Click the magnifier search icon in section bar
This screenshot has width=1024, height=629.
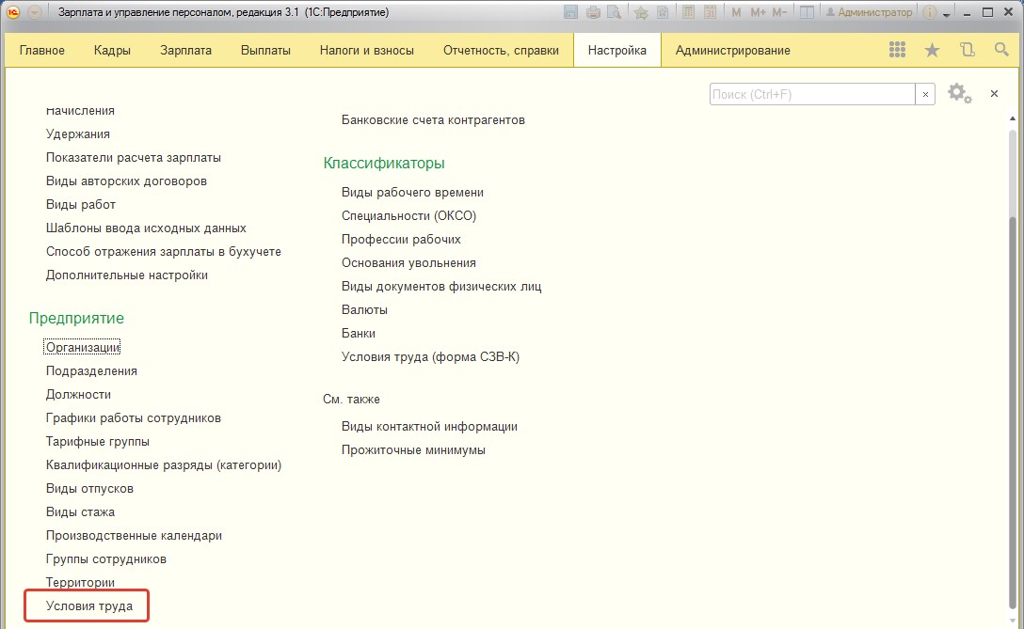pos(1001,50)
